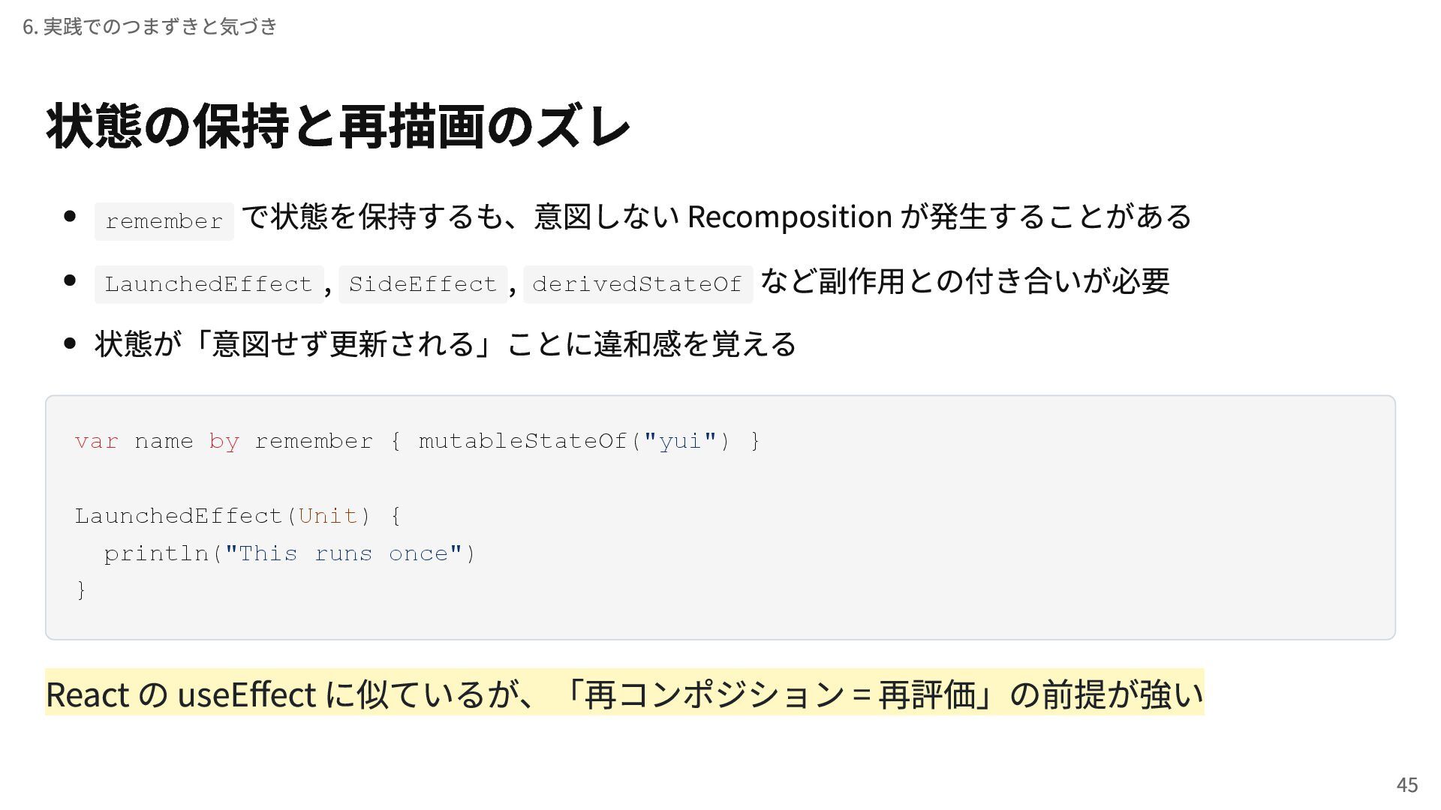Click the by keyword in code block

point(224,441)
